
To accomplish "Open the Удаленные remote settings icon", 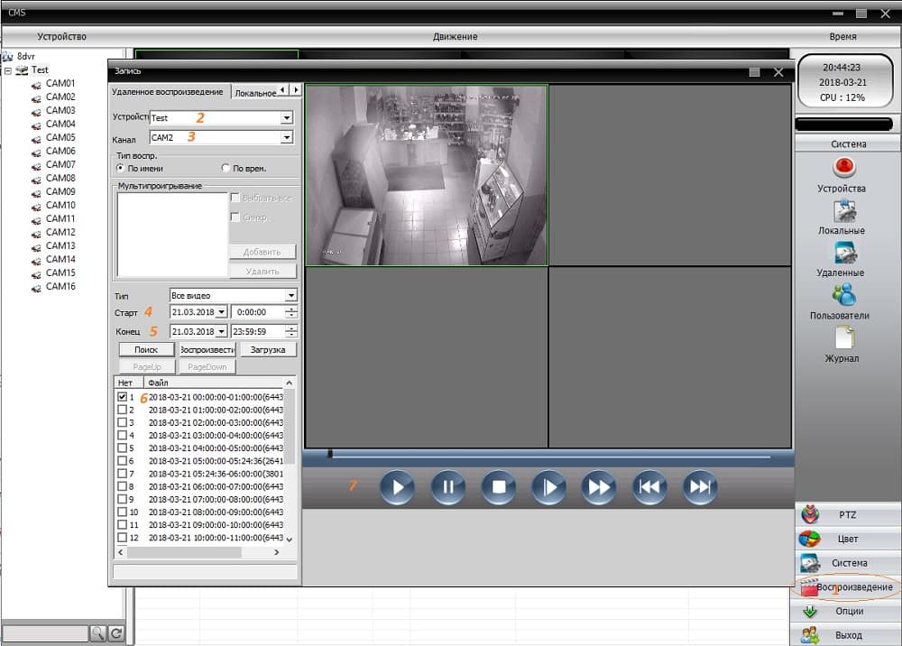I will click(845, 254).
